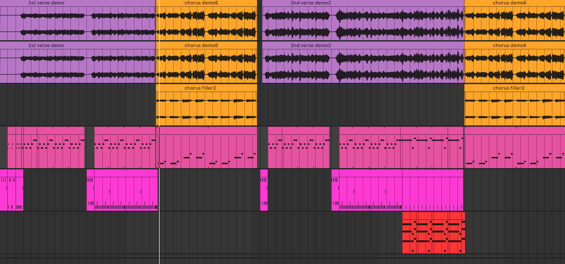Click title bar text "2nd verse demo2" on top track
This screenshot has width=565, height=264.
[x=310, y=3]
